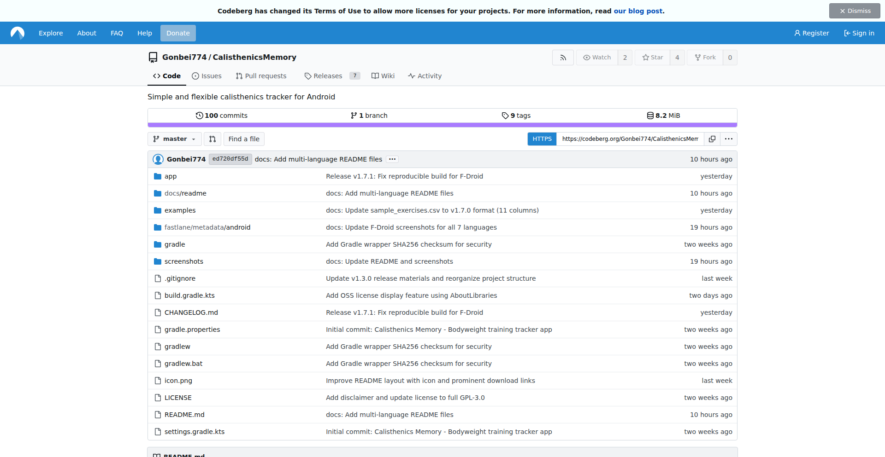Image resolution: width=885 pixels, height=457 pixels.
Task: Watch this repository
Action: (x=597, y=58)
